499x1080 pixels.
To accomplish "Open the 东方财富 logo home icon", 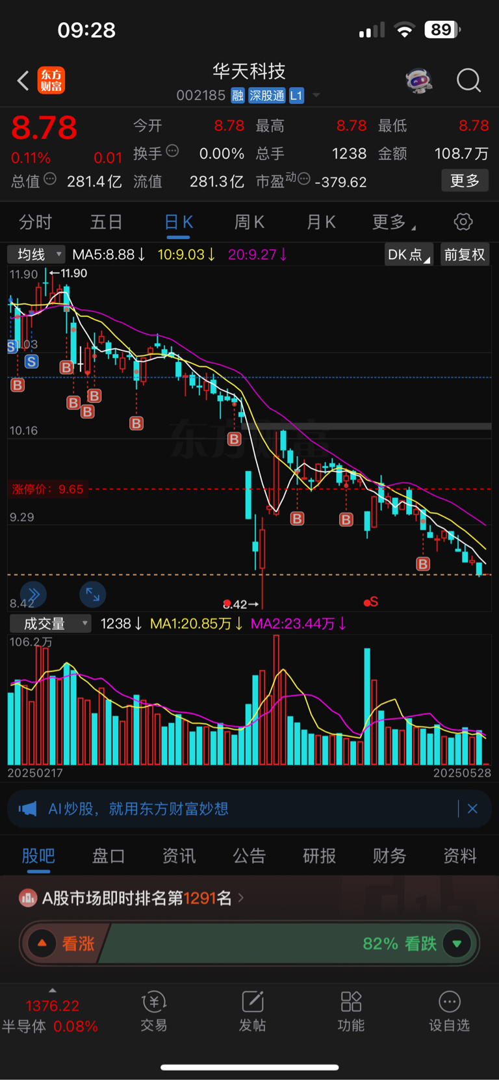I will pos(51,81).
